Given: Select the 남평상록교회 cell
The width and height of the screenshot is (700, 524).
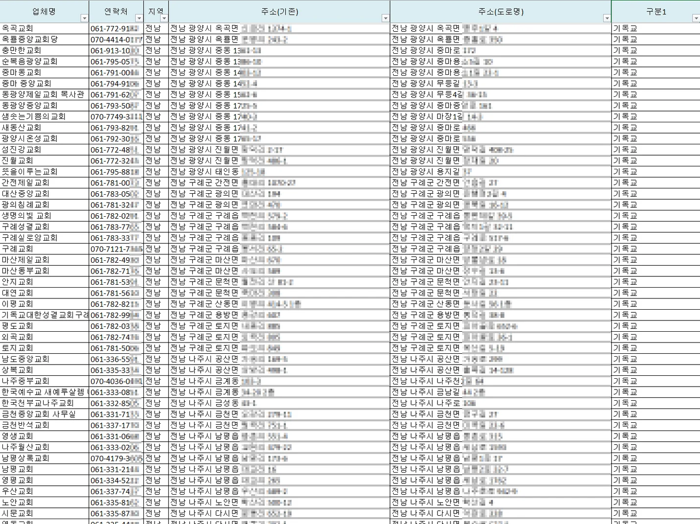Looking at the screenshot, I should (45, 458).
